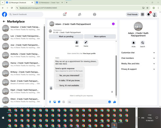The height and width of the screenshot is (128, 161).
Task: Send a thumbs-up like
Action: click(115, 102)
